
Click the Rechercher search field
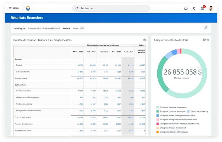click(x=111, y=8)
